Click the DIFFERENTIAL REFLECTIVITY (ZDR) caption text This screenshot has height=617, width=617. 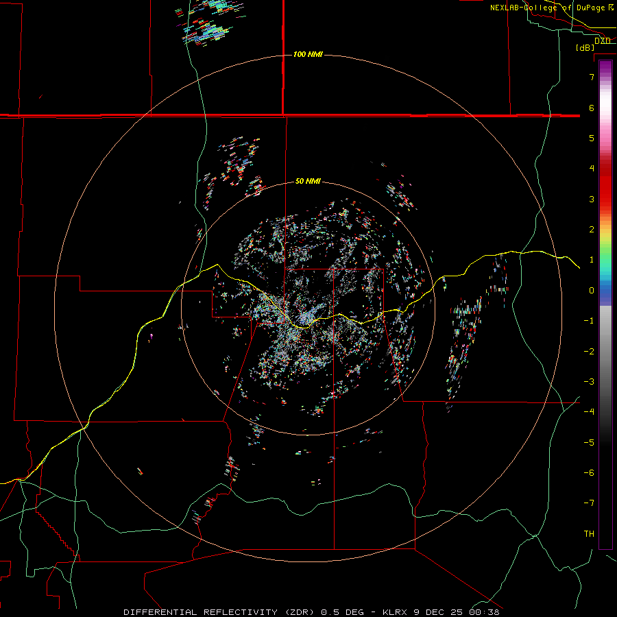click(220, 612)
